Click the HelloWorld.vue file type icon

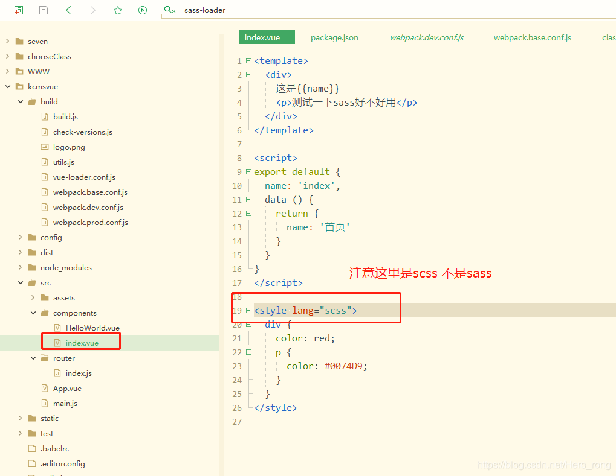pos(57,328)
